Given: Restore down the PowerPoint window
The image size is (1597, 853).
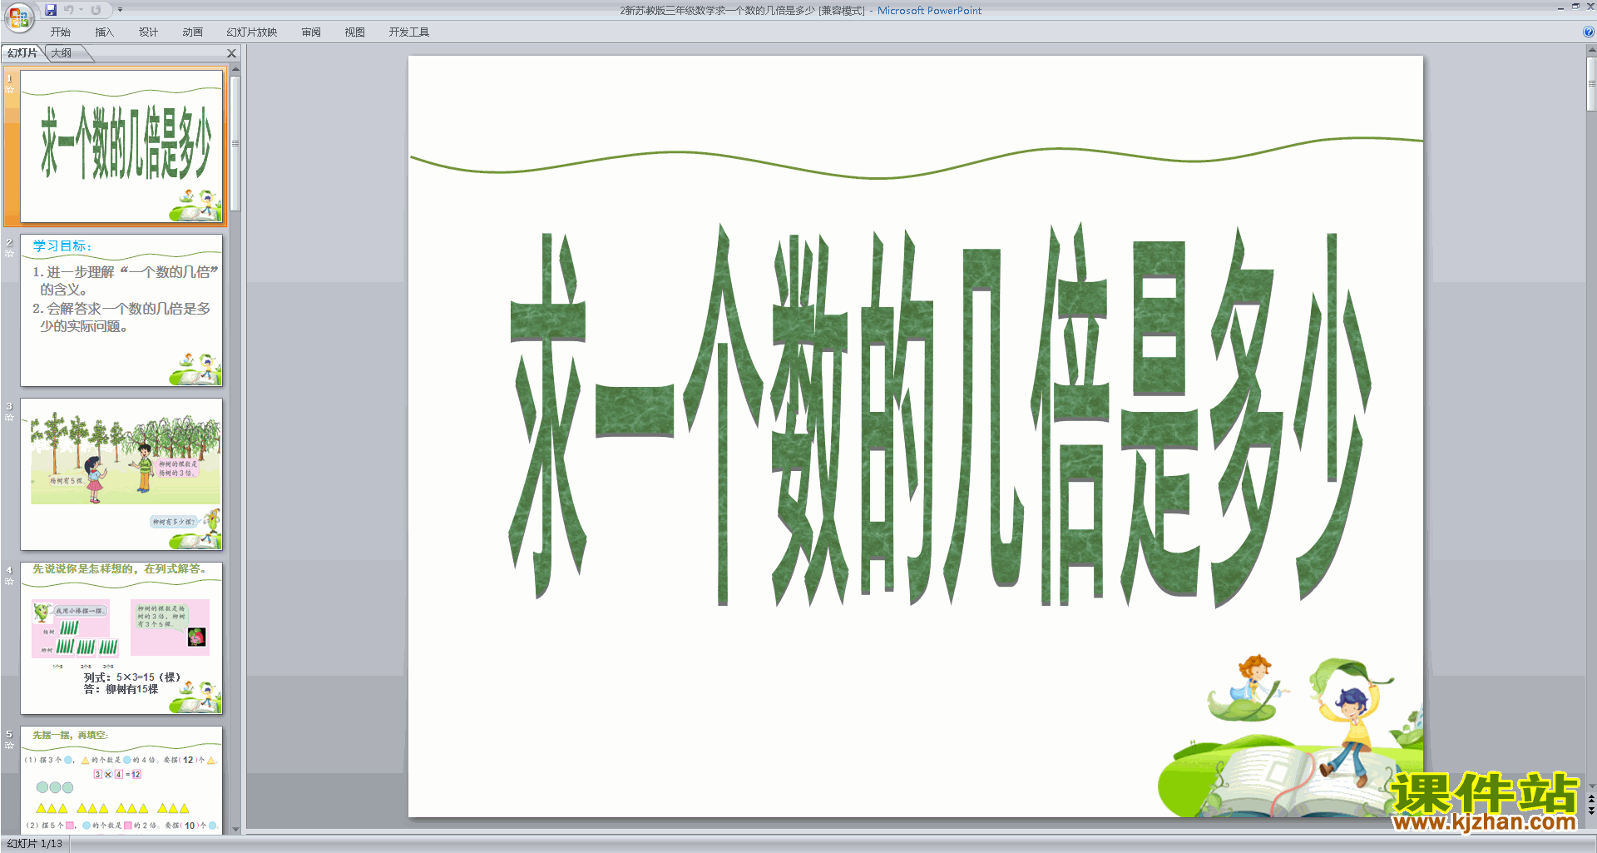Looking at the screenshot, I should click(1575, 7).
